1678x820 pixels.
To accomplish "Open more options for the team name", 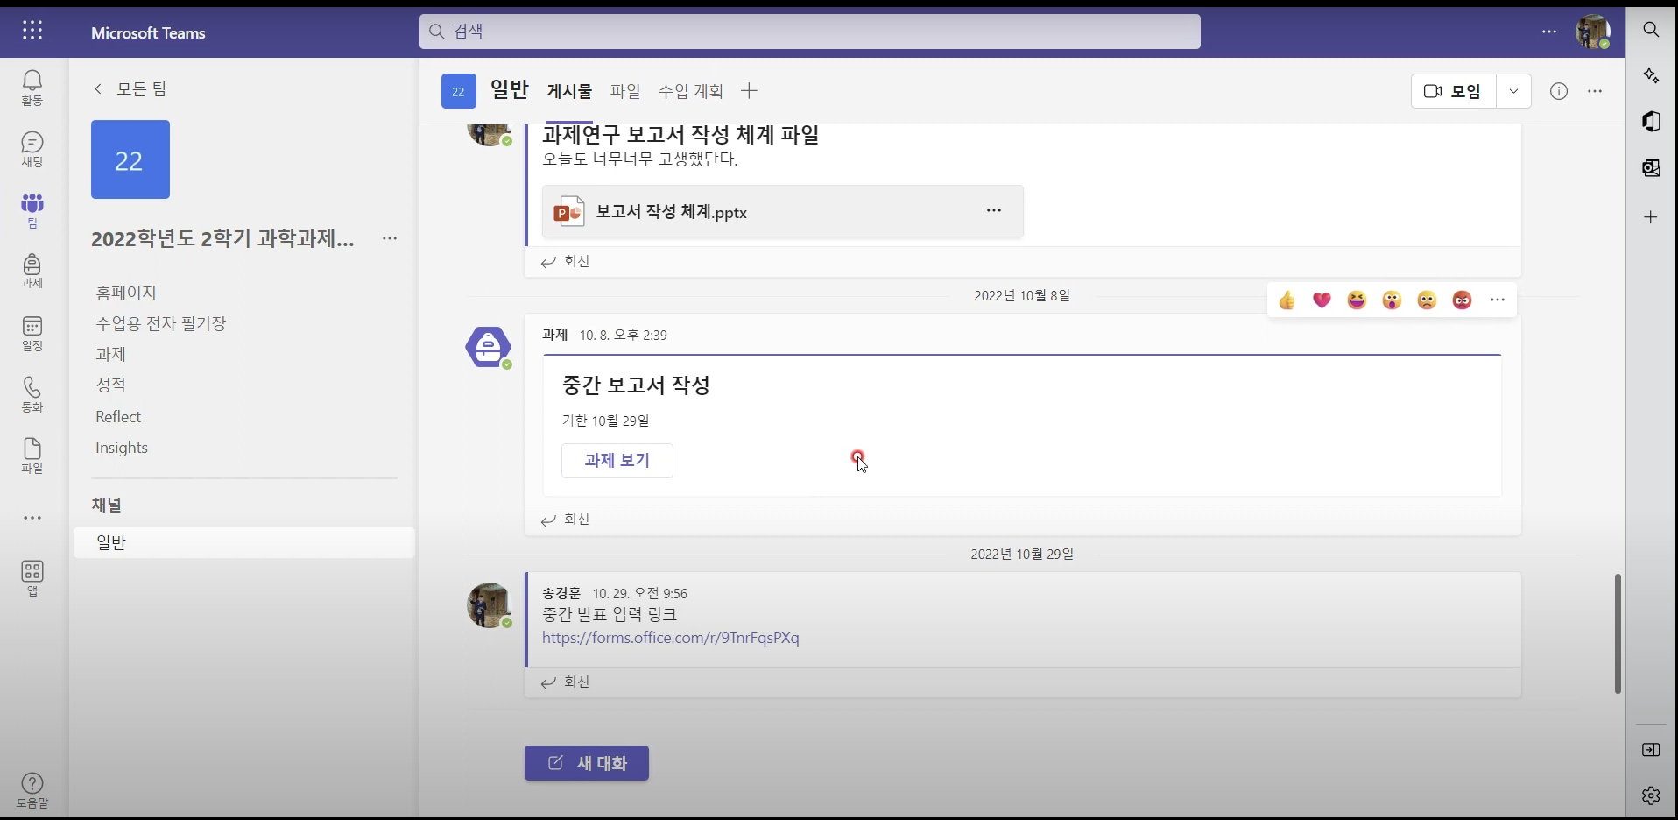I will [x=390, y=238].
